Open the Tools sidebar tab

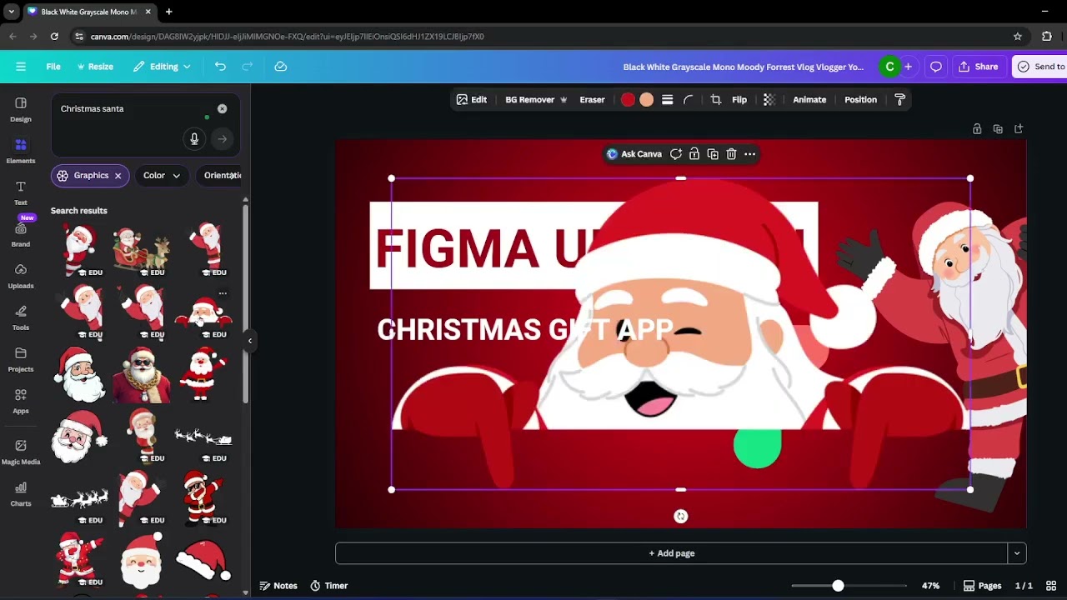click(21, 317)
